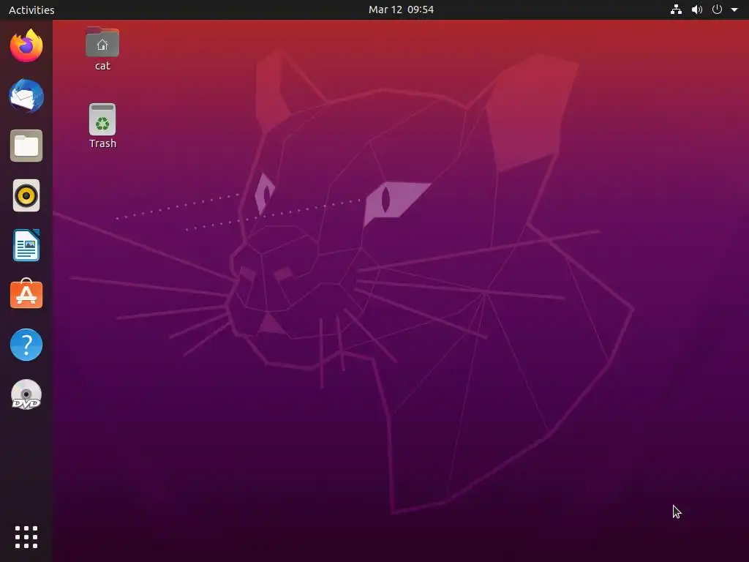
Task: Click the power icon in top bar
Action: (717, 10)
